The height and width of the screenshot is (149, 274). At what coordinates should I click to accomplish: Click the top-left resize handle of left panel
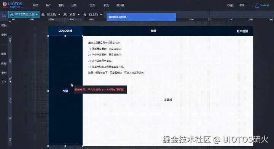coord(48,36)
